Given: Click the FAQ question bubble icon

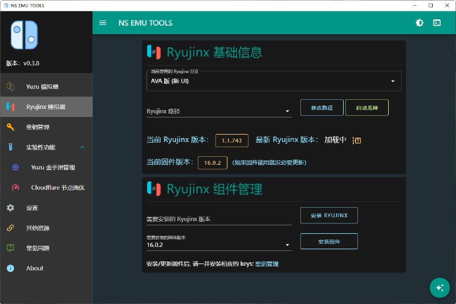Looking at the screenshot, I should tap(10, 248).
